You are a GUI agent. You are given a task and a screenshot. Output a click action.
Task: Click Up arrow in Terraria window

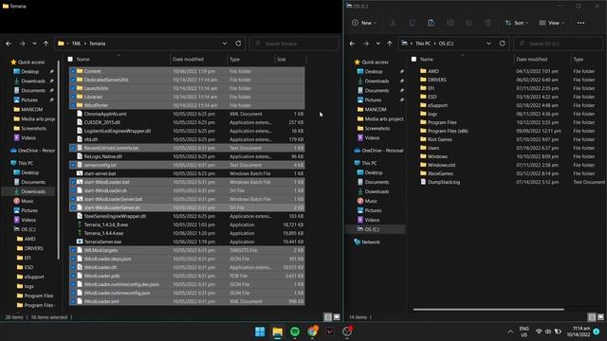tap(46, 44)
